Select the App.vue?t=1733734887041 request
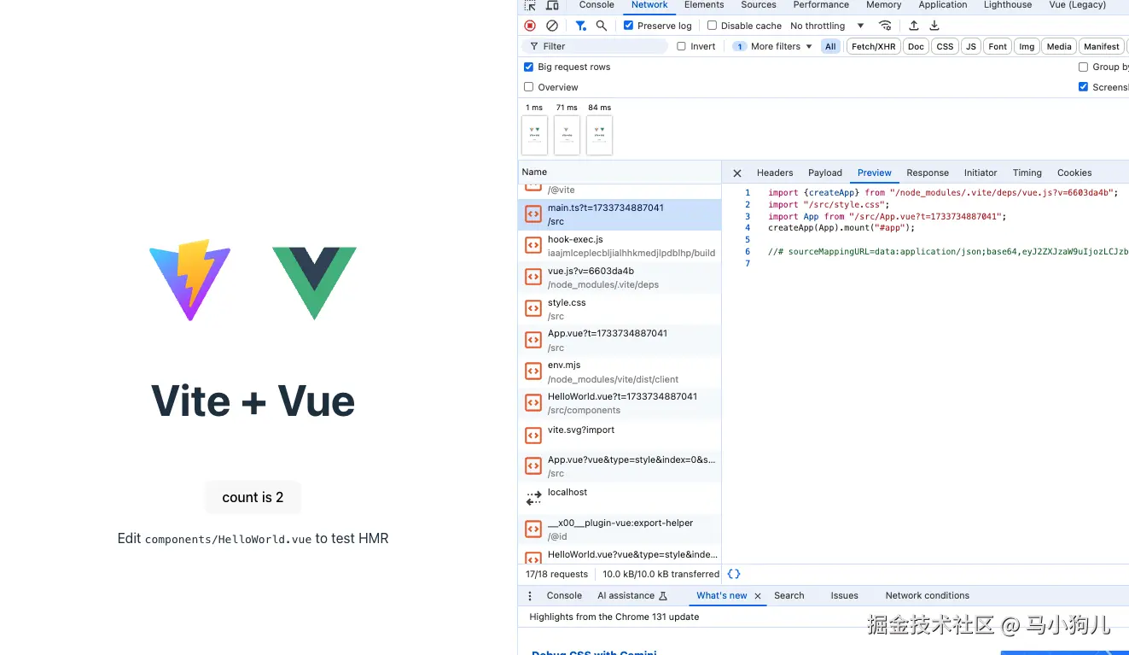Screen dimensions: 1129x655 620,340
